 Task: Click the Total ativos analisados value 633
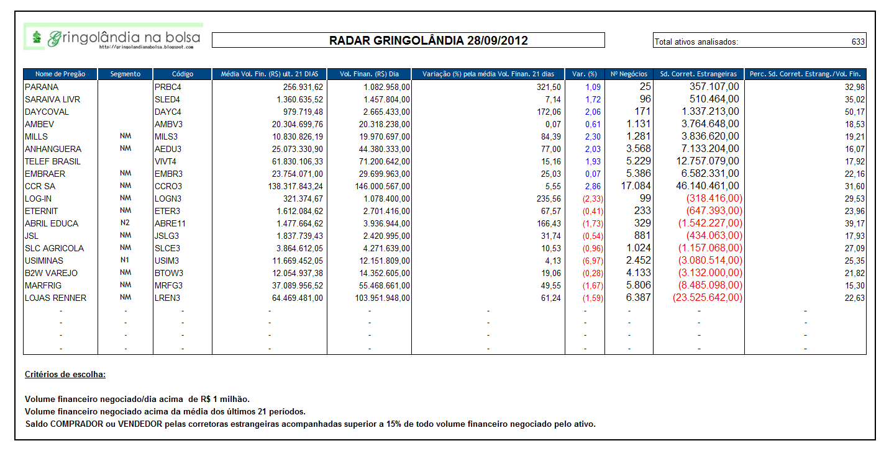(x=858, y=42)
